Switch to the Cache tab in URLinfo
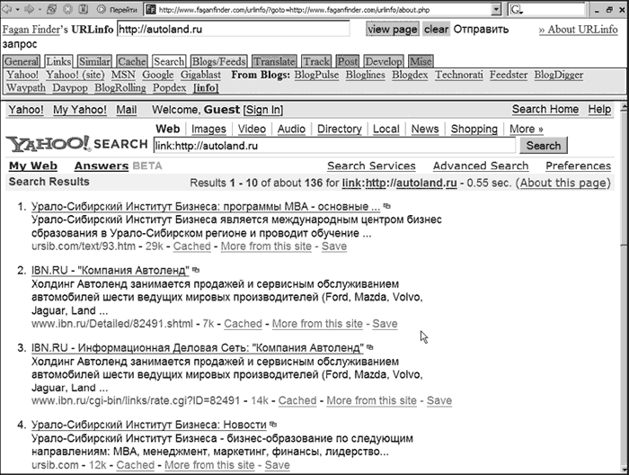Image resolution: width=629 pixels, height=475 pixels. click(x=132, y=61)
